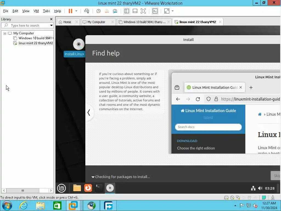This screenshot has height=211, width=281.
Task: Click the library horizontal scrollbar thumb
Action: pyautogui.click(x=23, y=191)
